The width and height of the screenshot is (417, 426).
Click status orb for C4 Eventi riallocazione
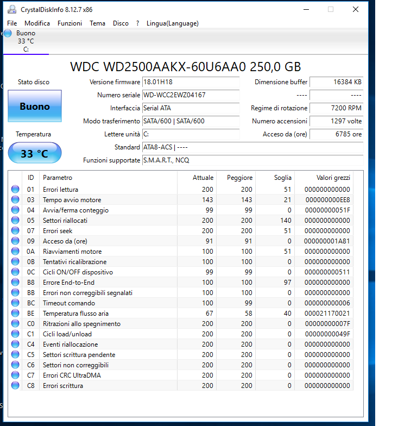(15, 344)
